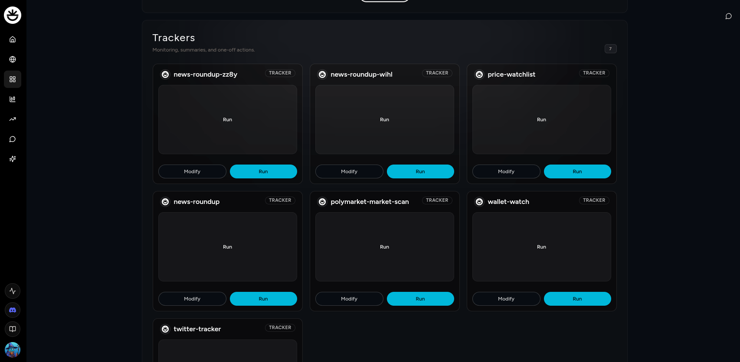
Task: Open the globe explore icon
Action: pos(13,59)
